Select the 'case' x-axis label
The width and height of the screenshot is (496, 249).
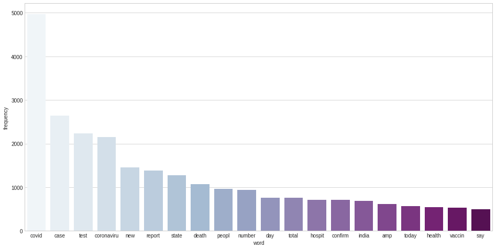point(60,236)
